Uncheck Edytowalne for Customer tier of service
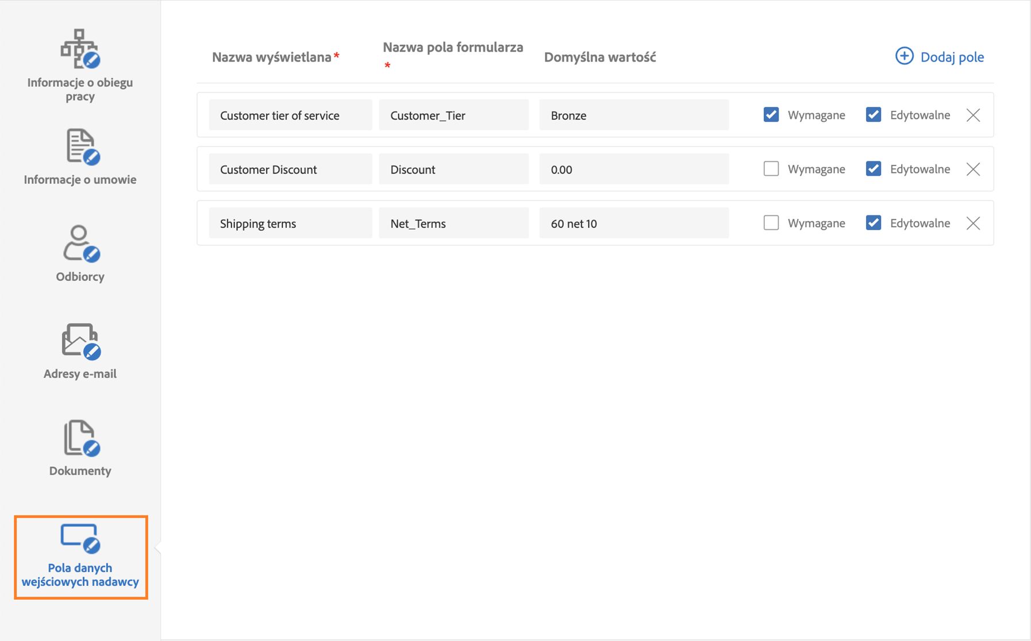This screenshot has width=1031, height=641. coord(874,115)
